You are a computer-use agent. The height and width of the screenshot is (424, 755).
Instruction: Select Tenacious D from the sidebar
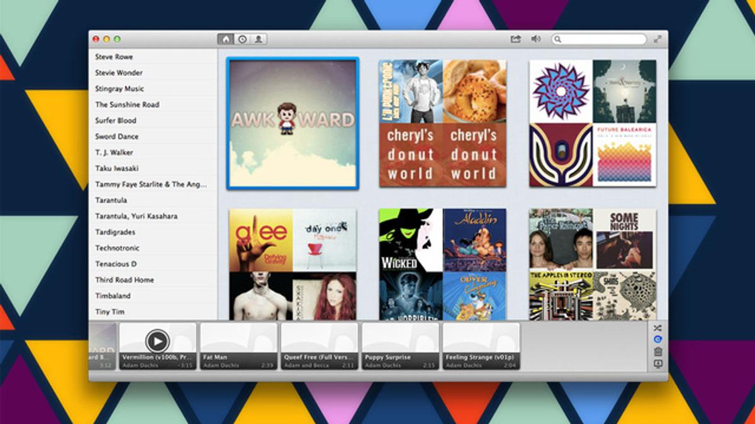coord(116,264)
